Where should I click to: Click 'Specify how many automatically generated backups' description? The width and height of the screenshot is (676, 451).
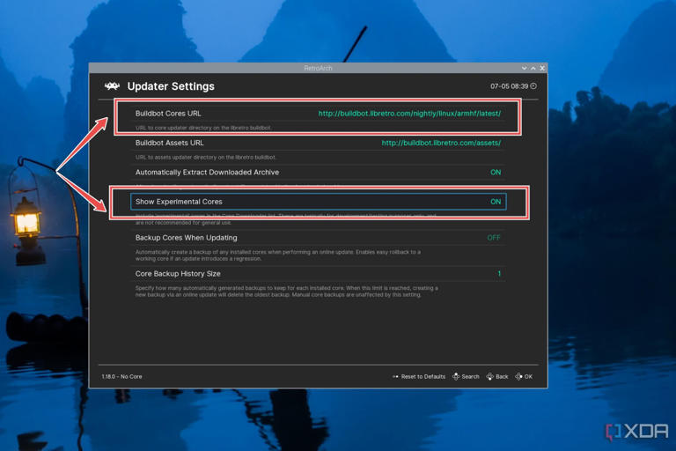coord(287,292)
